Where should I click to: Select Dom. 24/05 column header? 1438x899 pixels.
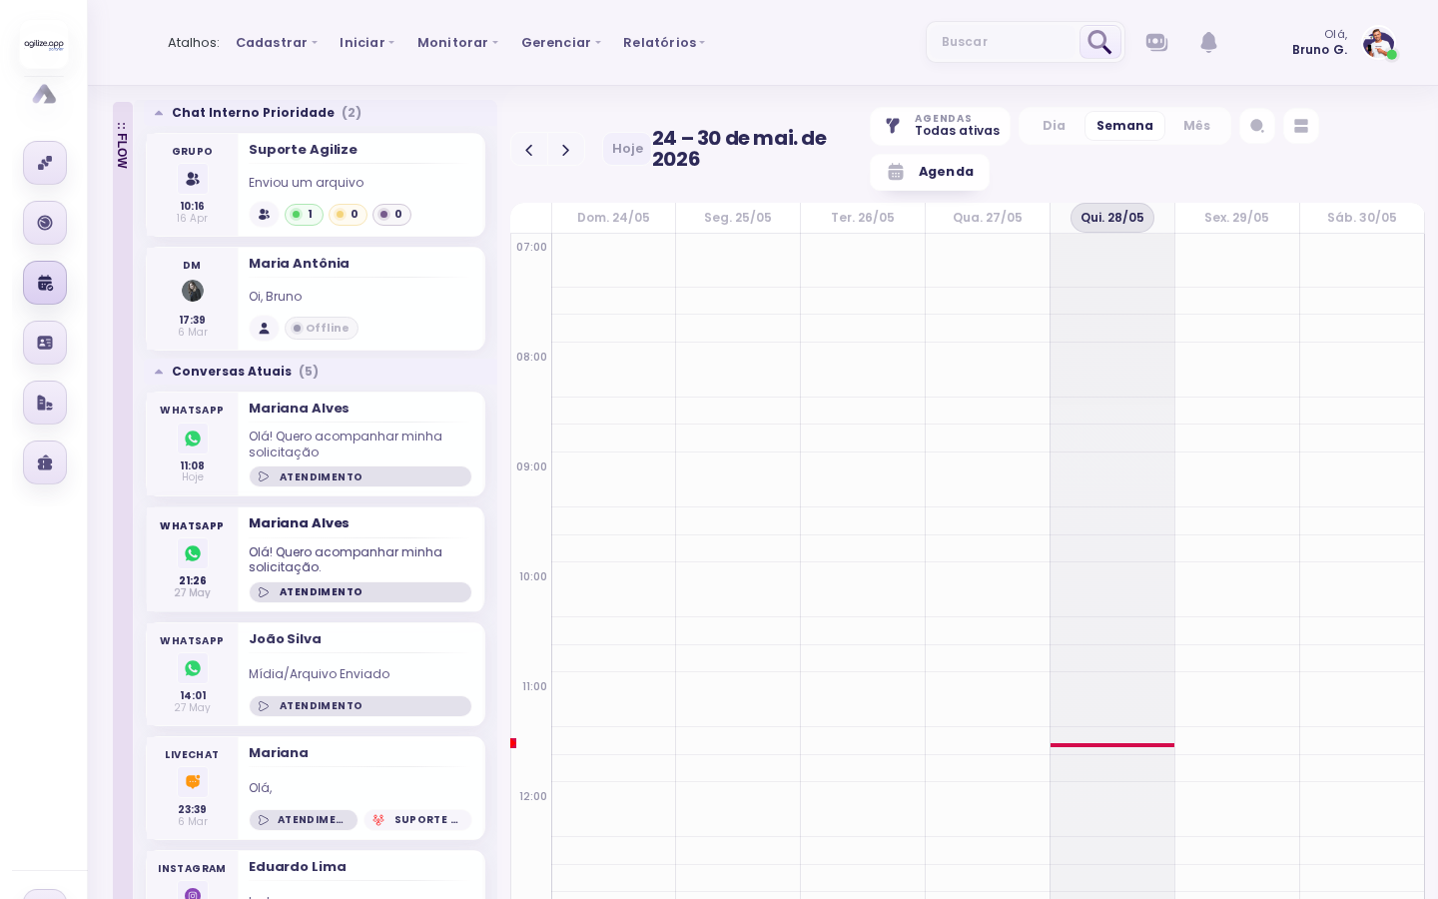click(613, 218)
